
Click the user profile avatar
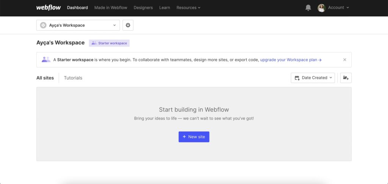click(x=321, y=8)
